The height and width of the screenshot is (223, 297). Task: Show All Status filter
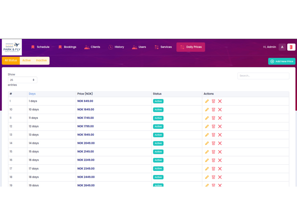click(x=11, y=60)
